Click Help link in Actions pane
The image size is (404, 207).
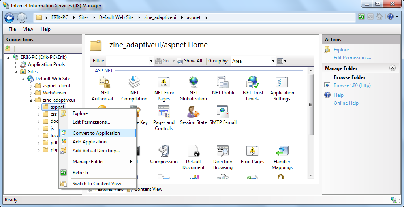click(x=338, y=95)
